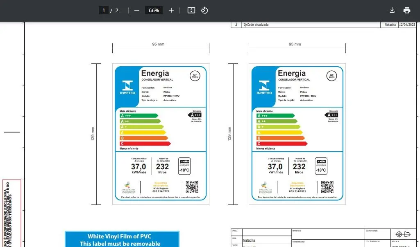
Task: Click 'CONGELADOR VERTICAL' on the right label
Action: coord(294,80)
